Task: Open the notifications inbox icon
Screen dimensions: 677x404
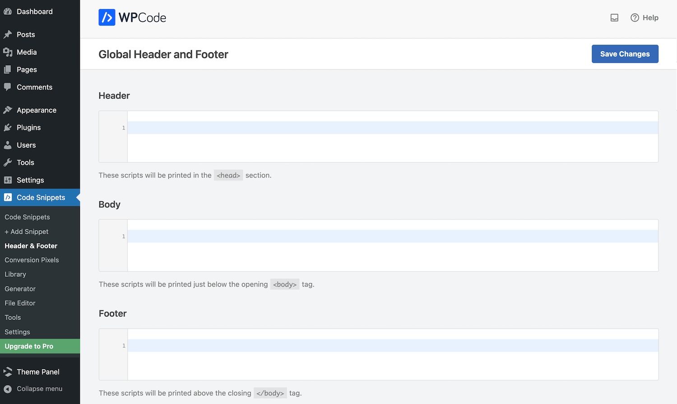Action: (614, 18)
